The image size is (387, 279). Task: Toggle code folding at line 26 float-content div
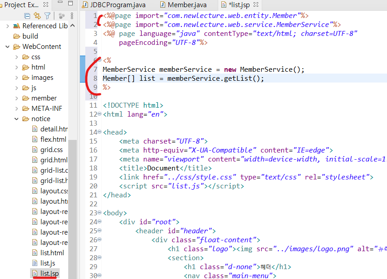[99, 239]
